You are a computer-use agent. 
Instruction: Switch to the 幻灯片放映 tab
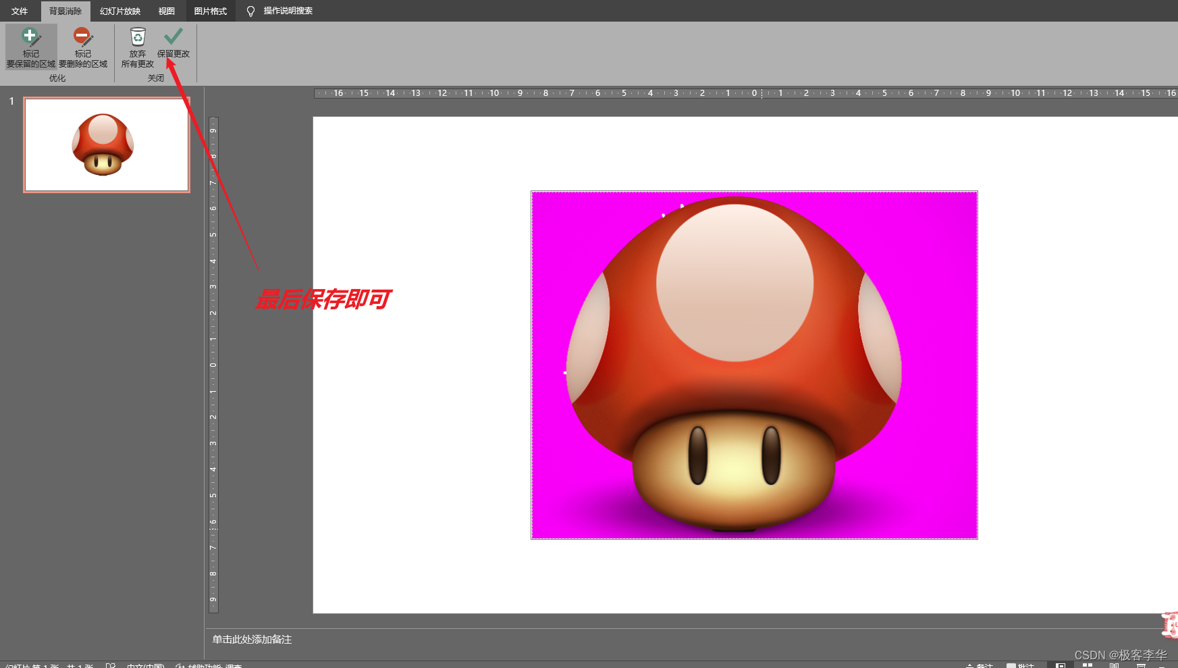[x=120, y=11]
